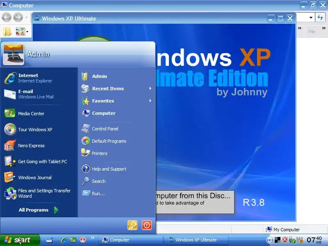The height and width of the screenshot is (246, 328).
Task: Click the taskbar clock
Action: (x=314, y=240)
